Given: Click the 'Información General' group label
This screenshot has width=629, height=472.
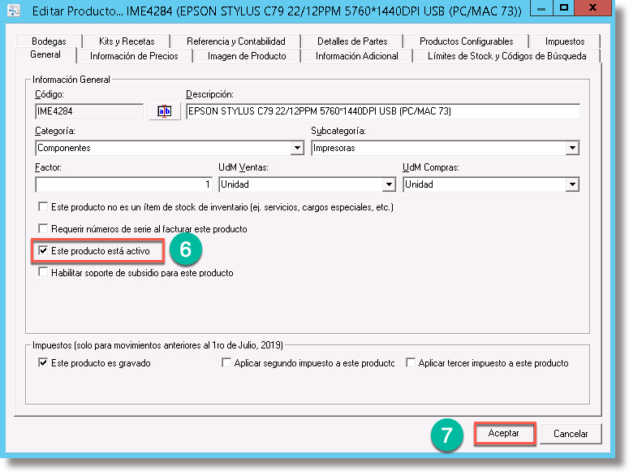Looking at the screenshot, I should tap(71, 80).
